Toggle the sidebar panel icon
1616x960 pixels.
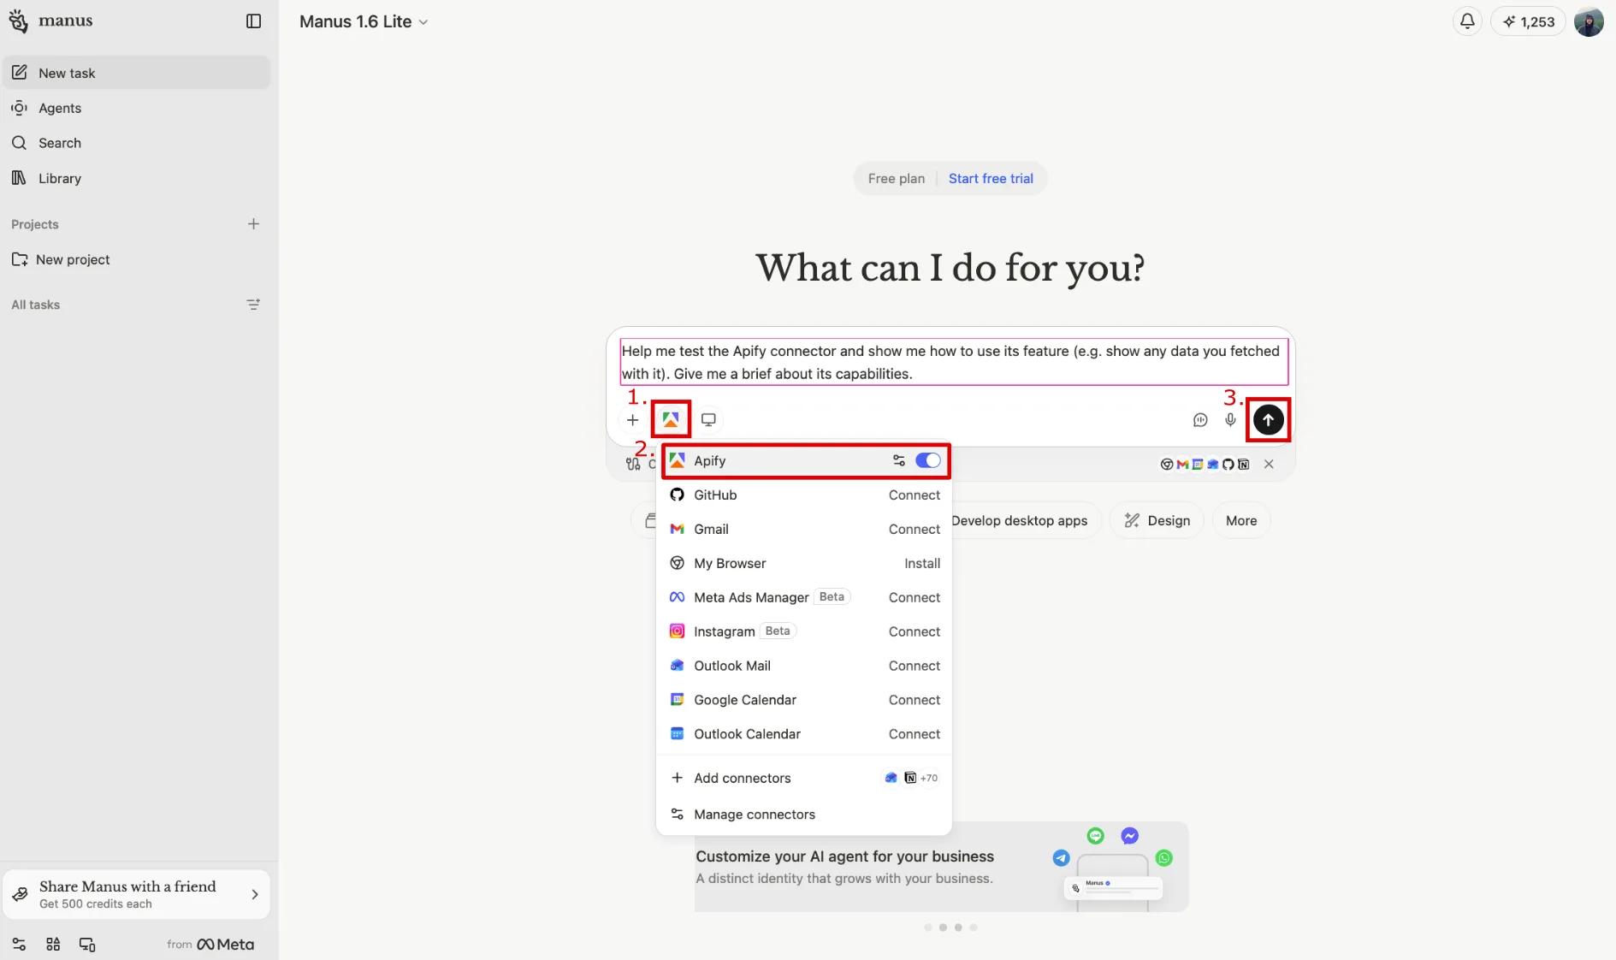pos(253,21)
